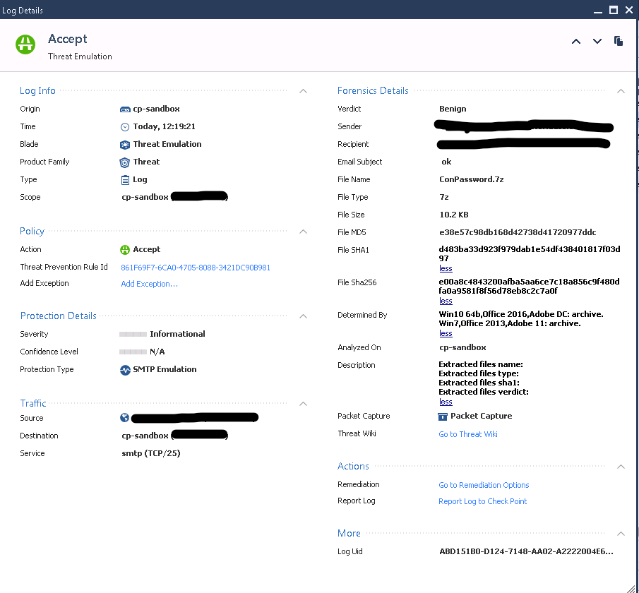Open the Threat Prevention Rule Id link
The height and width of the screenshot is (593, 639).
coord(196,268)
